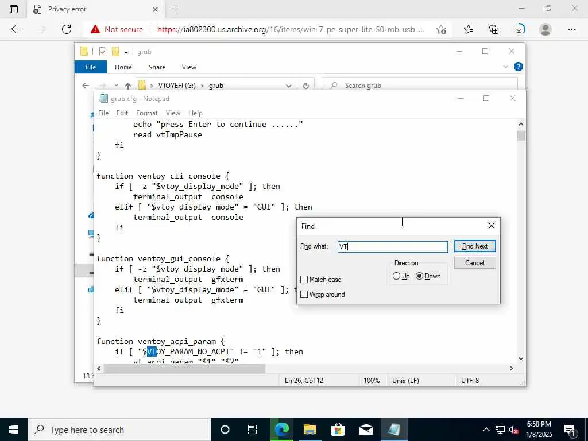Open the network icon in tray

500,430
